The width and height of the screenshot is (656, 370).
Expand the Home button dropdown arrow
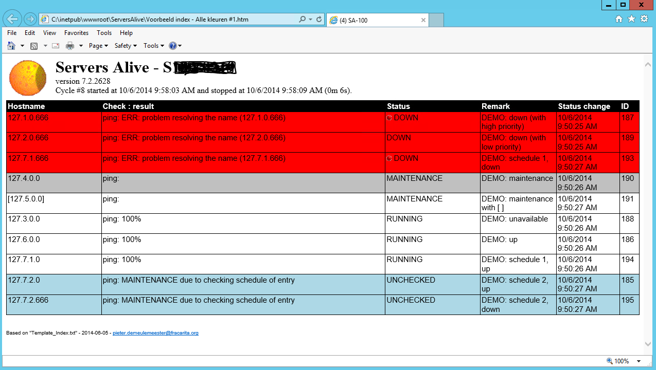[22, 46]
